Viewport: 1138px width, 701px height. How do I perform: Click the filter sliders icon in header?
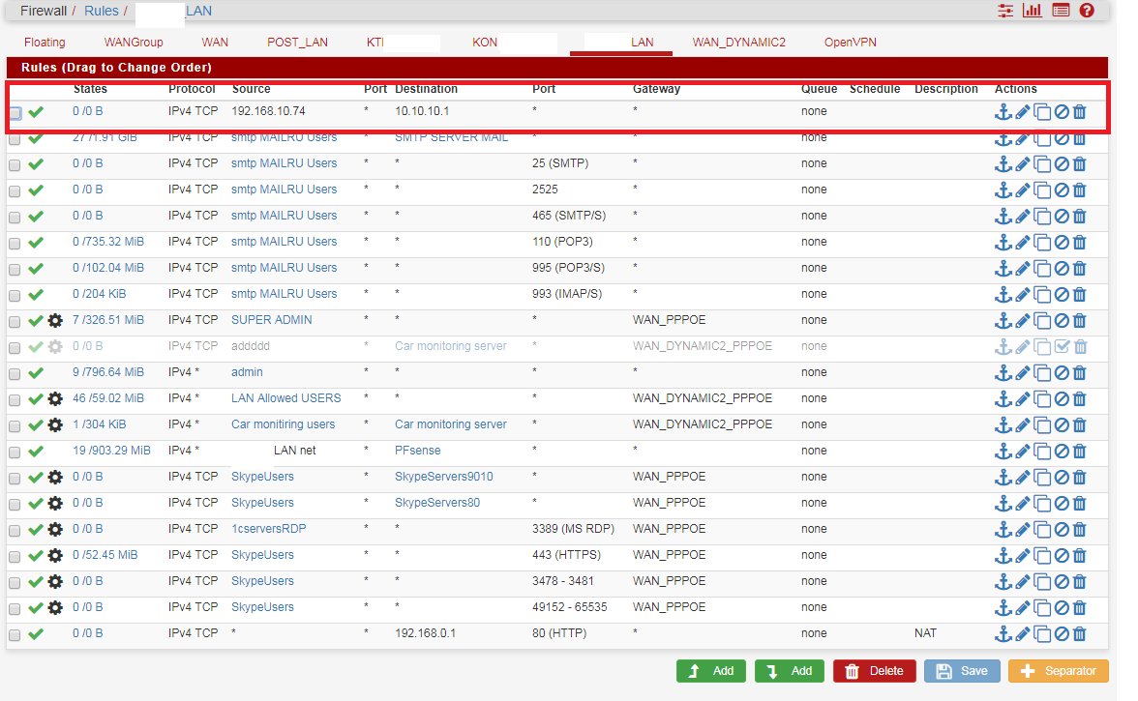1006,11
